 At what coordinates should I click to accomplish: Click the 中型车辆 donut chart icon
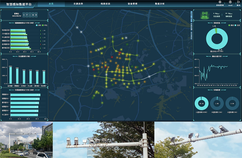click(217, 103)
